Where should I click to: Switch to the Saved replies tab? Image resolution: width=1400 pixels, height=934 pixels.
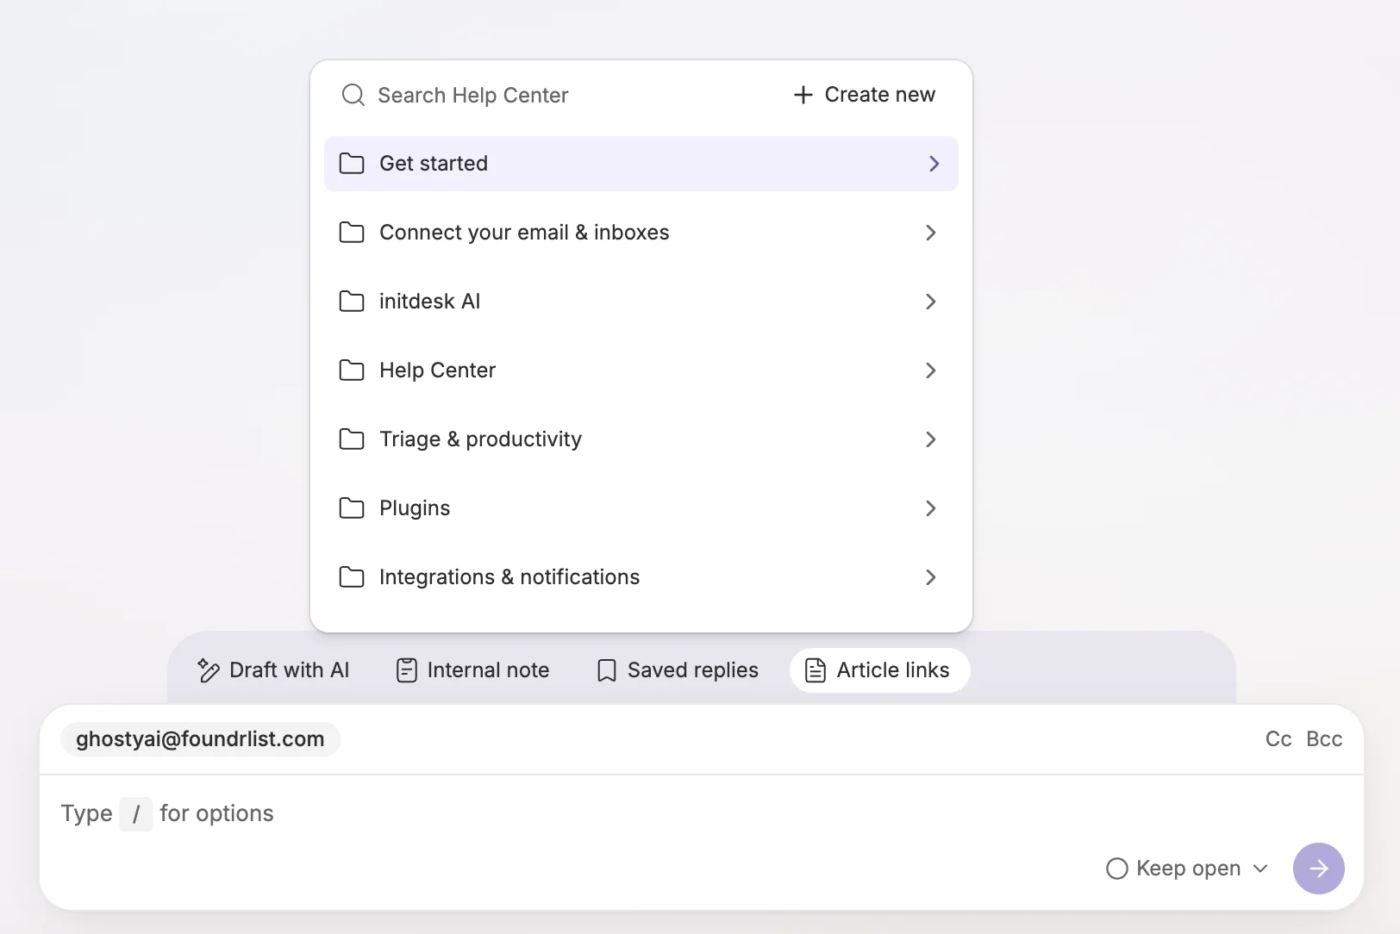click(678, 670)
